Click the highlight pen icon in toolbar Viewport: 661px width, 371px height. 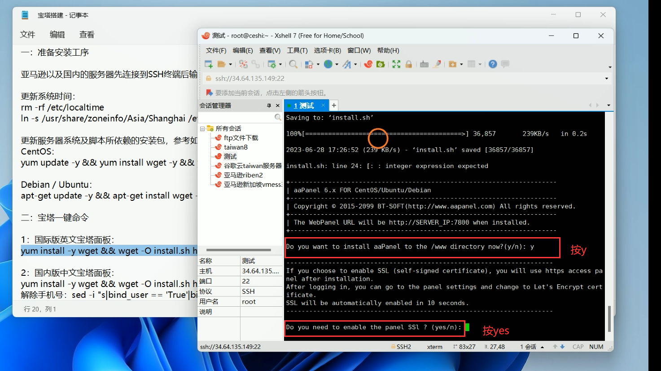437,64
